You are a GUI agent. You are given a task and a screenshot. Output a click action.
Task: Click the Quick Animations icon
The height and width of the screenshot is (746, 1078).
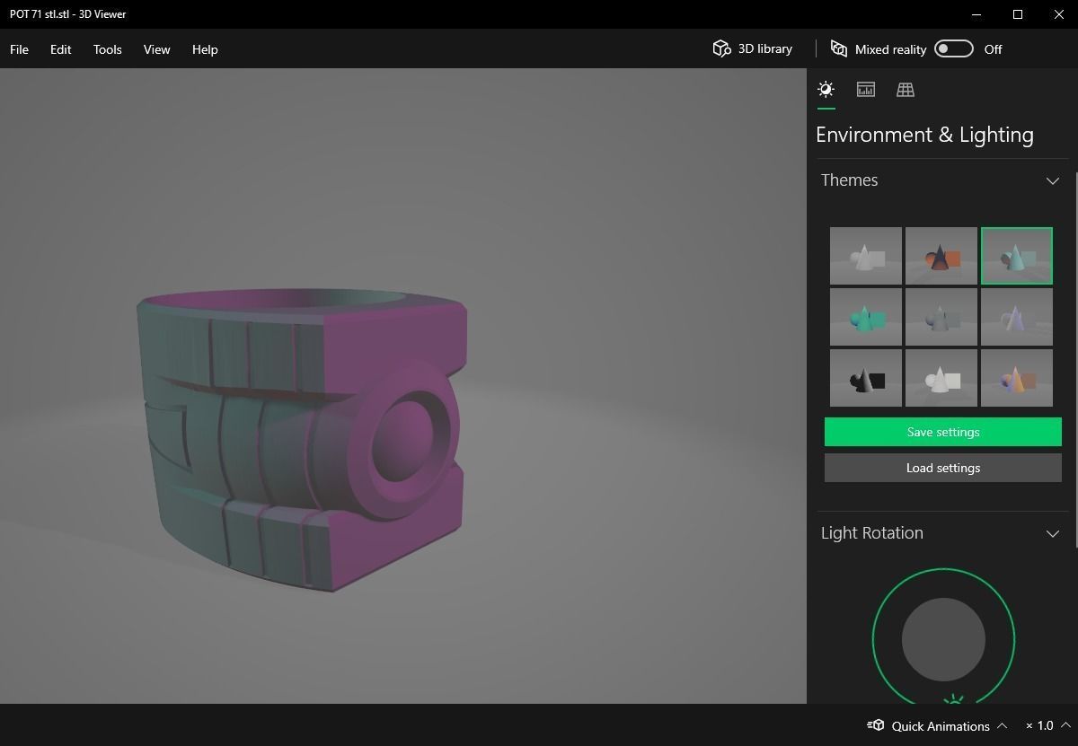(x=875, y=725)
